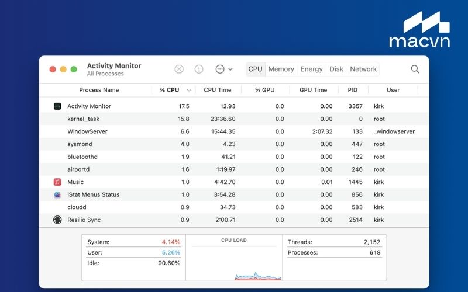Toggle the % CPU sort direction arrow
Screen dimensions: 468x292
pyautogui.click(x=188, y=91)
